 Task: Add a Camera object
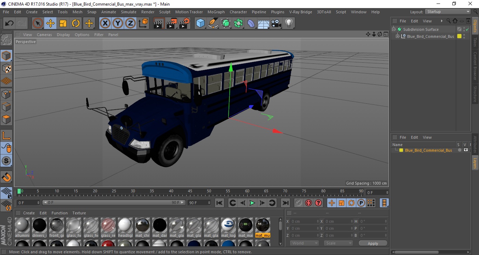point(276,23)
